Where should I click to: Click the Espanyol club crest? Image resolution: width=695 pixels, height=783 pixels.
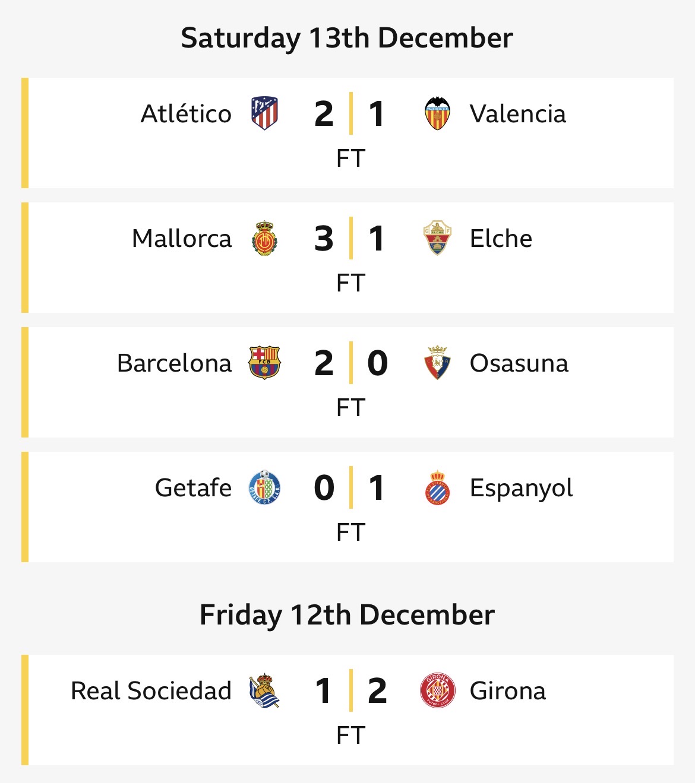point(438,487)
